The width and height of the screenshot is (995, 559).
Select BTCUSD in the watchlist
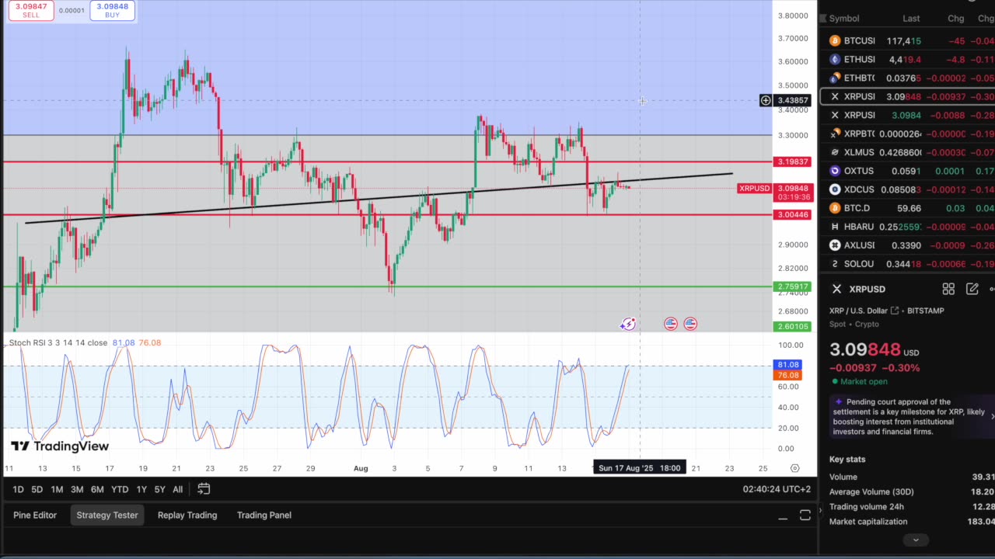point(907,40)
